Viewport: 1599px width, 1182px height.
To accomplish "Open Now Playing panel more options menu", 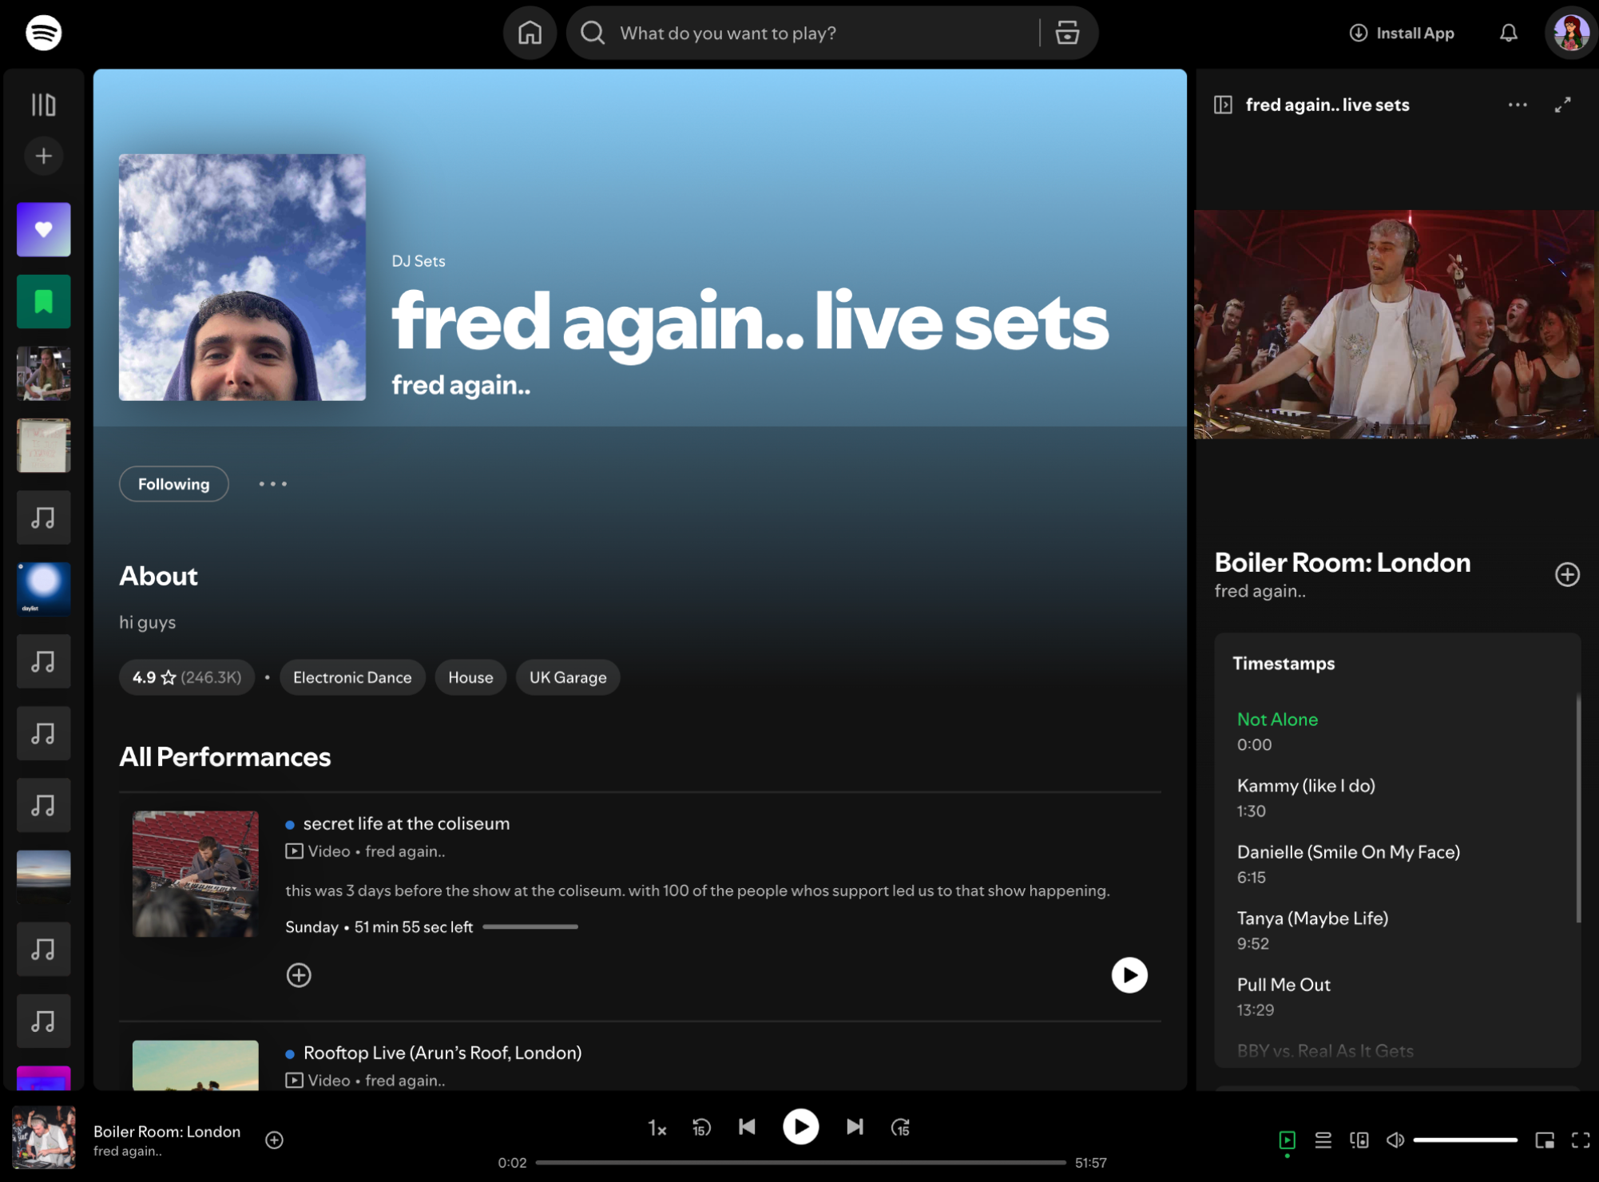I will [1517, 105].
